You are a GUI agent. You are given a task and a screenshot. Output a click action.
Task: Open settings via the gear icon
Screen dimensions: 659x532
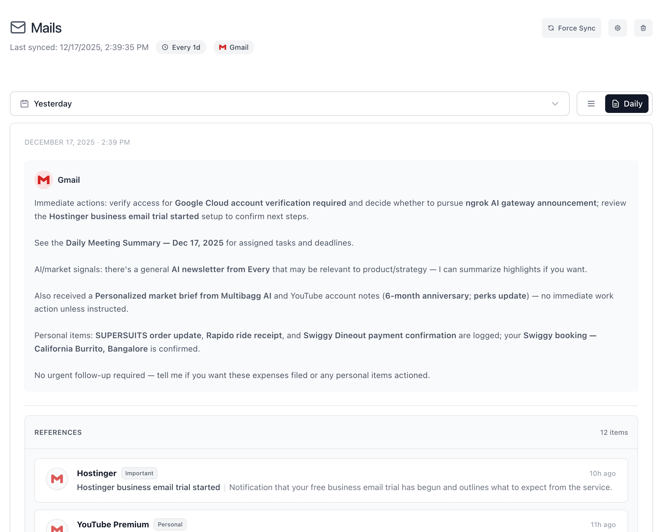[x=617, y=28]
